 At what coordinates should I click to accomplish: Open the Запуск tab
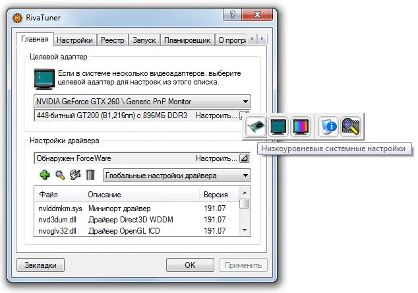(x=144, y=40)
